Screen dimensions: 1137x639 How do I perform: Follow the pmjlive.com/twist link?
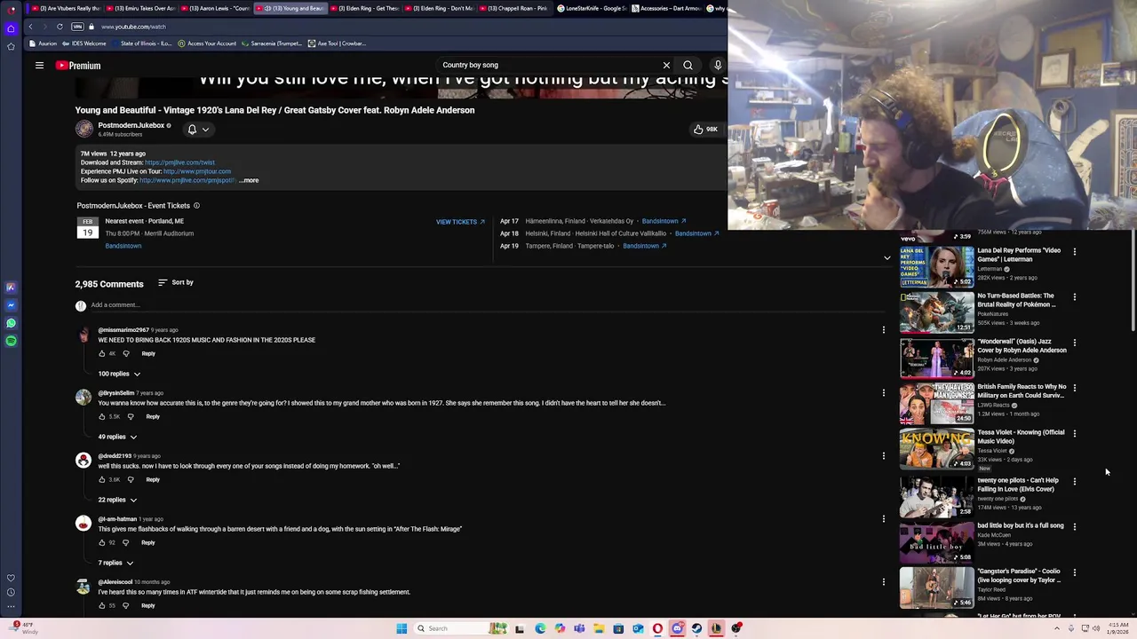pos(179,162)
